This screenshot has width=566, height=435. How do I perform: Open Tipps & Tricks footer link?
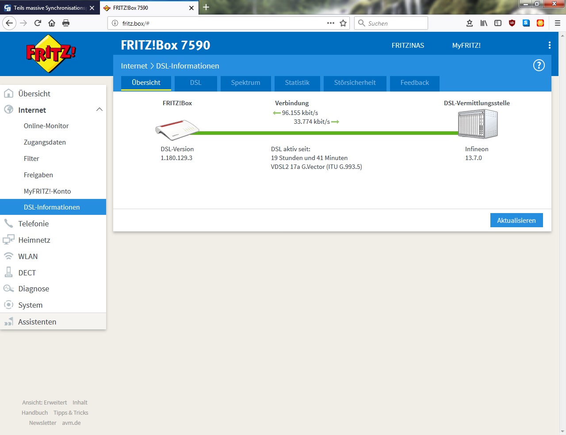71,413
